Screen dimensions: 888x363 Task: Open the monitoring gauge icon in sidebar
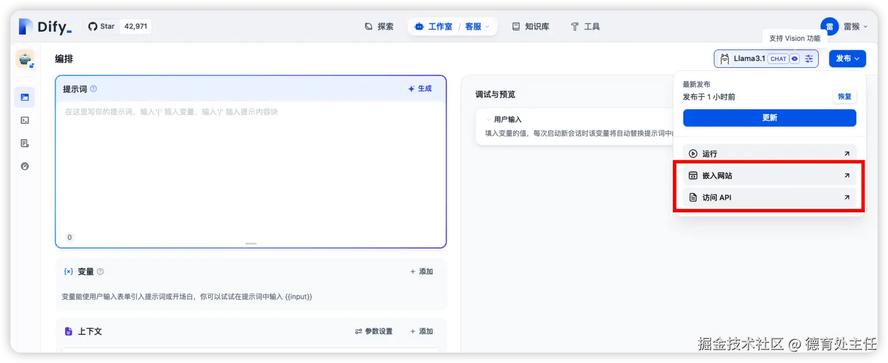[x=24, y=166]
